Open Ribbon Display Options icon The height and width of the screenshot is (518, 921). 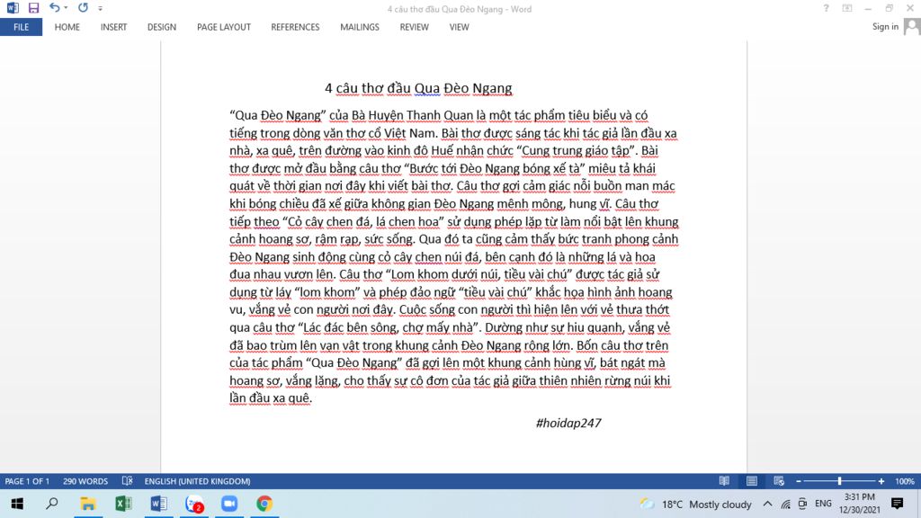click(x=847, y=8)
